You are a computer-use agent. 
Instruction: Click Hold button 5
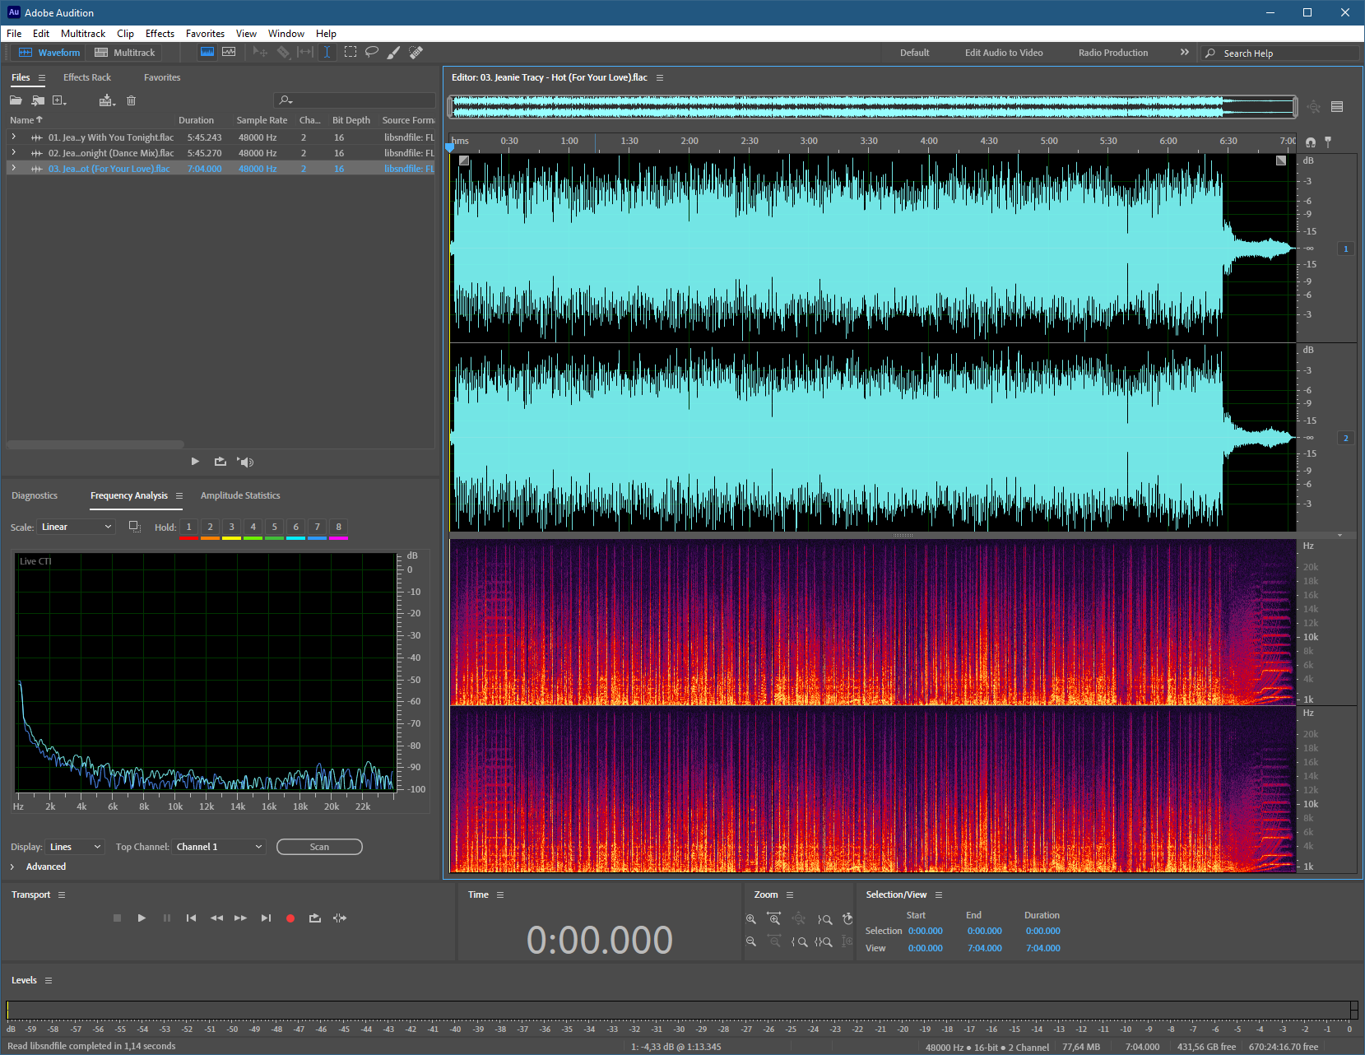[274, 527]
